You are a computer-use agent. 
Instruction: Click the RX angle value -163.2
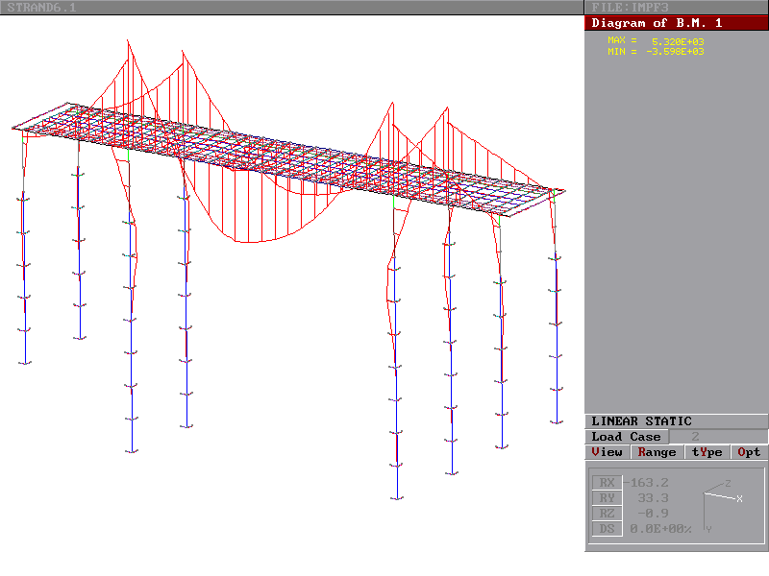649,483
